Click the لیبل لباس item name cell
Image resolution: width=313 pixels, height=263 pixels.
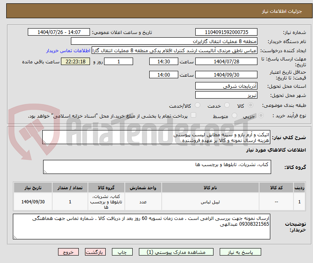tap(210, 202)
